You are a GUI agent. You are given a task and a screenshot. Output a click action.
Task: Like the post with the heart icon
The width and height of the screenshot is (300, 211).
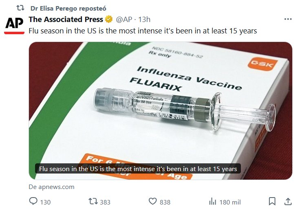tap(153, 202)
